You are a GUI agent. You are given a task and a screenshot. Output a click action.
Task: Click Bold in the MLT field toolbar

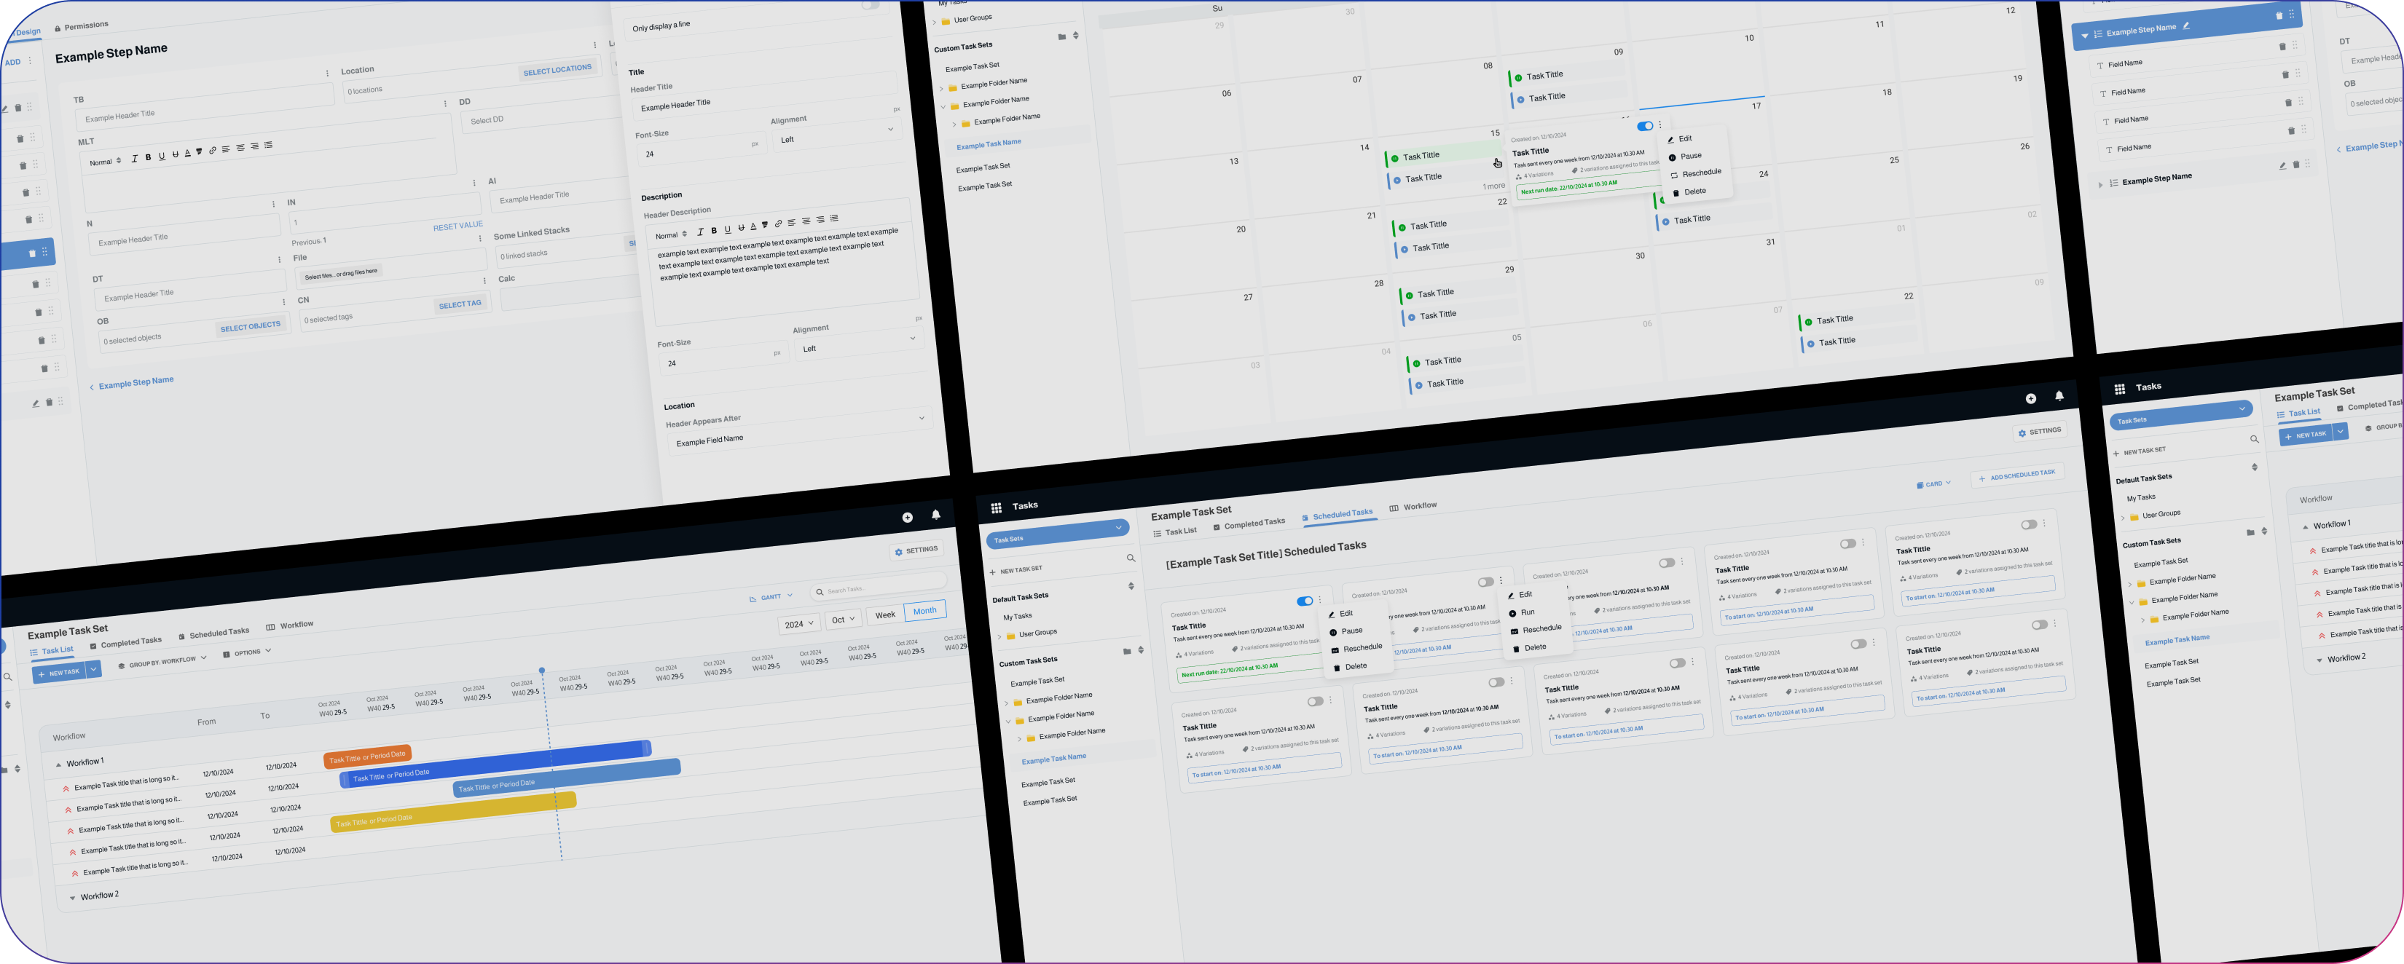tap(147, 157)
